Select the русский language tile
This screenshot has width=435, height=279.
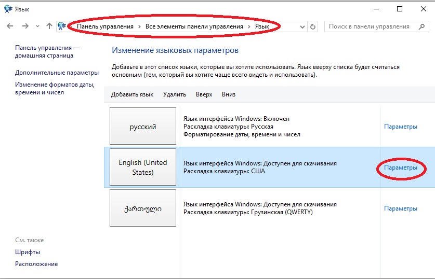point(143,126)
